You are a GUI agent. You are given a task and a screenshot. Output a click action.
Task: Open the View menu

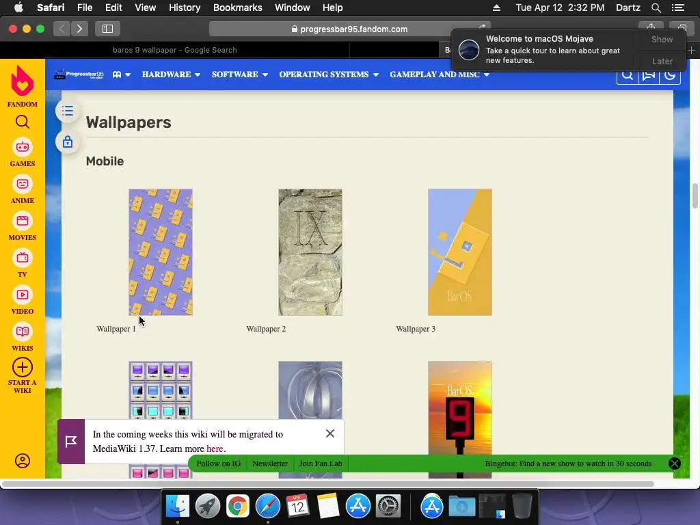(x=145, y=8)
